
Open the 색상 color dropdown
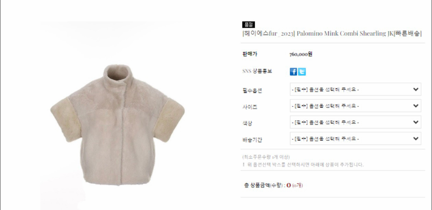[356, 122]
